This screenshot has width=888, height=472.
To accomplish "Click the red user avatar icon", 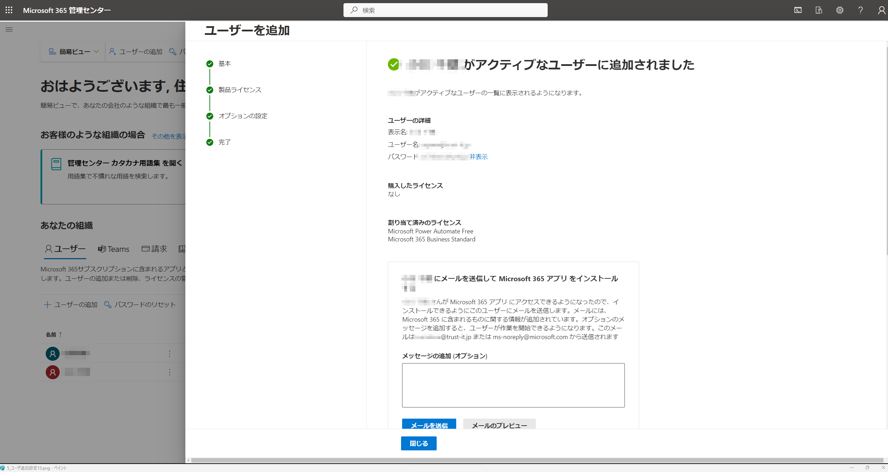I will [x=53, y=372].
